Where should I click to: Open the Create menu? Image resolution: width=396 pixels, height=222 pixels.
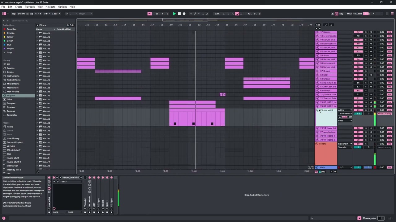[x=19, y=7]
